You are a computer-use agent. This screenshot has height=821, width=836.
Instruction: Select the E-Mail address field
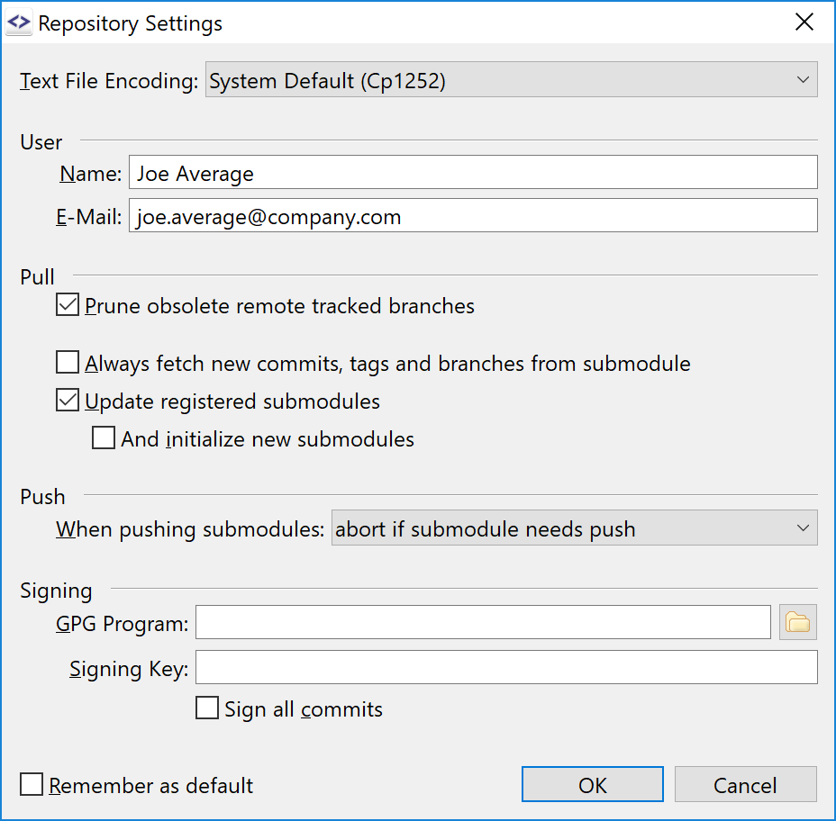coord(473,215)
